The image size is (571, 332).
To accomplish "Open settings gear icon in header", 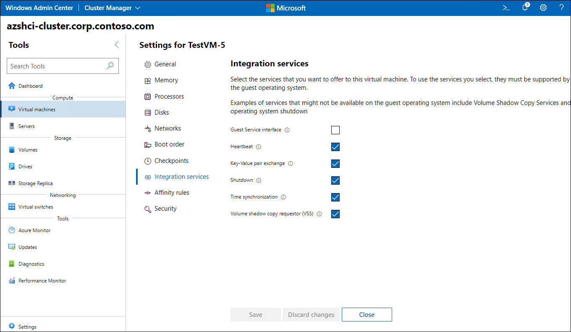I will (543, 8).
